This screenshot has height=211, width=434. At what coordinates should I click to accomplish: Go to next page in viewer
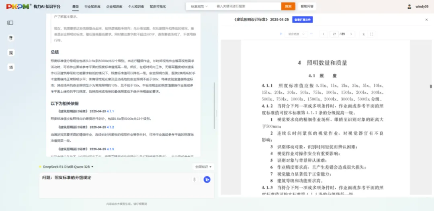(351, 34)
